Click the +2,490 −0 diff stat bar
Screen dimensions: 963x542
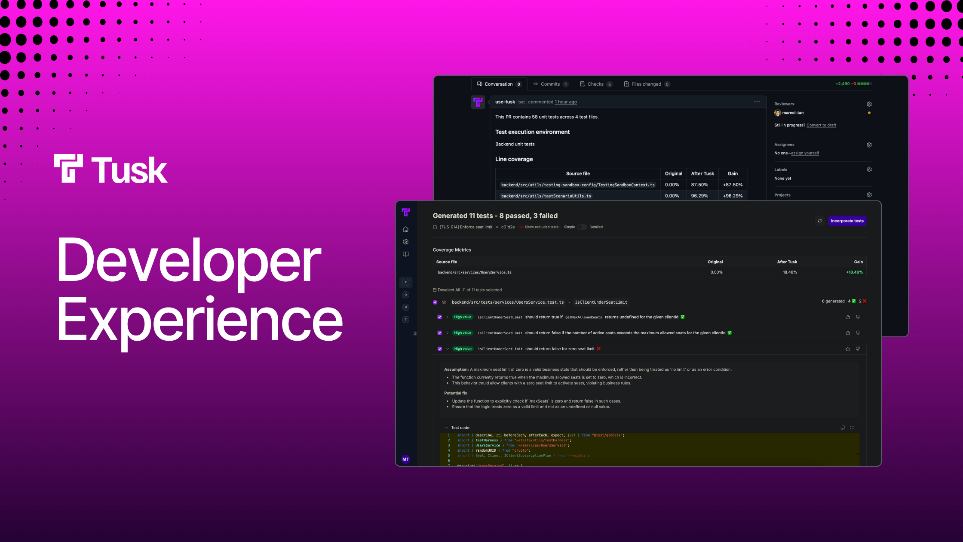coord(853,84)
